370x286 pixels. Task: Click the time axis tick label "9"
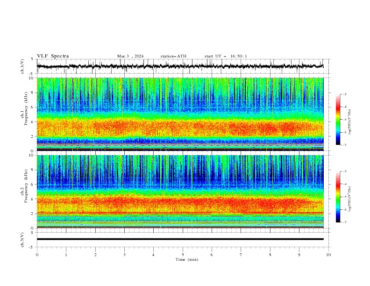pos(299,255)
